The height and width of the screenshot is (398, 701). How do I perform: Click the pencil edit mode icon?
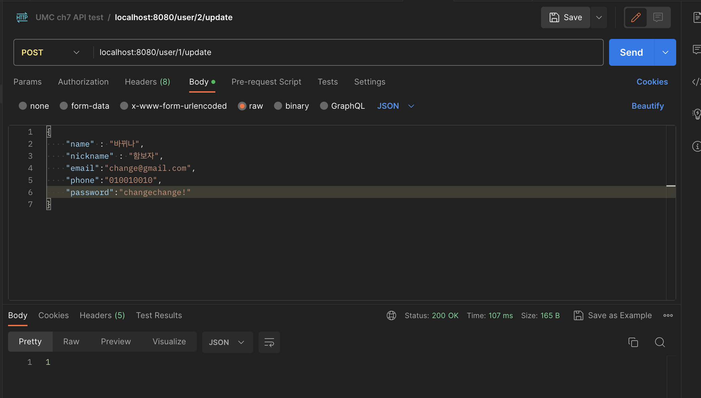tap(636, 17)
